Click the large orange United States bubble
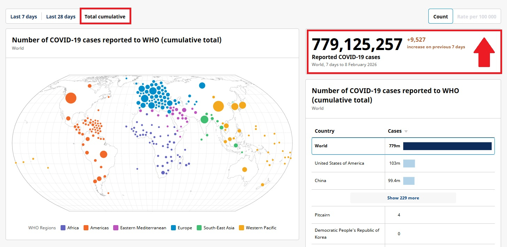Image resolution: width=507 pixels, height=247 pixels. tap(71, 98)
